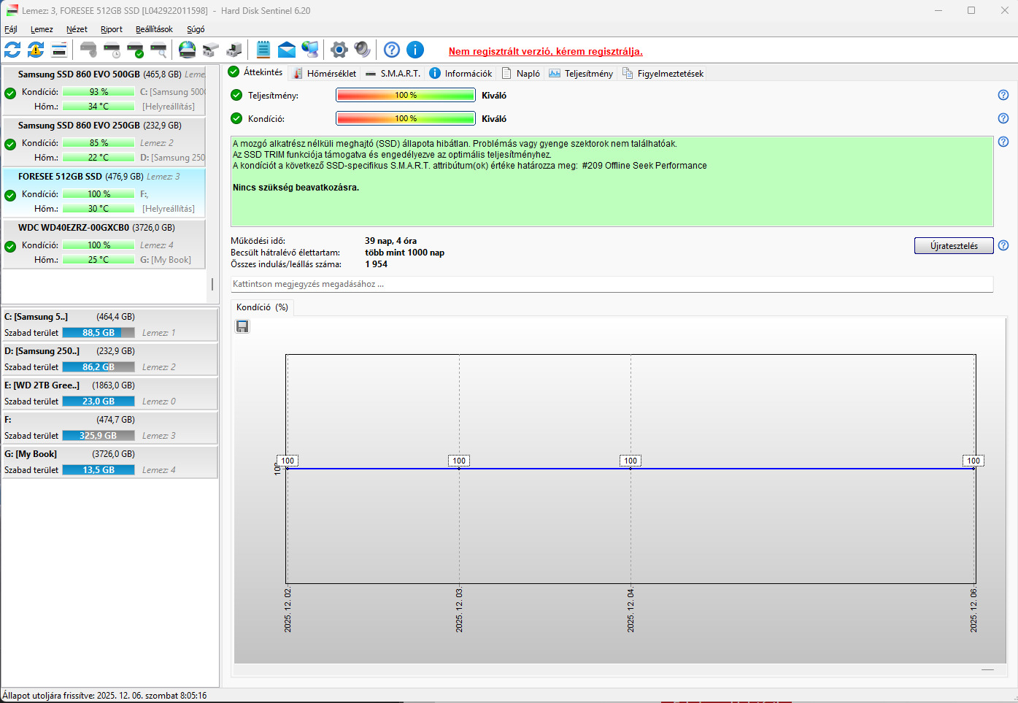Image resolution: width=1018 pixels, height=703 pixels.
Task: Click the computer tower with disk icon
Action: (x=234, y=50)
